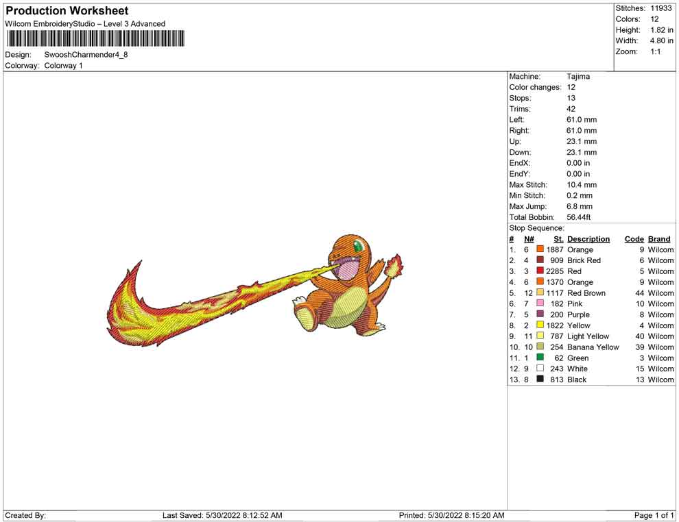Click the Stops value 13
The height and width of the screenshot is (522, 679).
coord(571,98)
